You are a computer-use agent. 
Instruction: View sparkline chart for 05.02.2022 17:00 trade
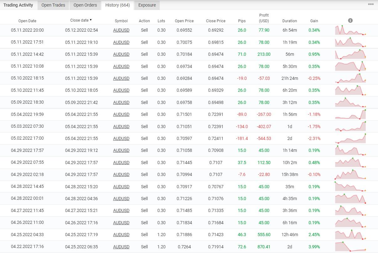[x=350, y=138]
